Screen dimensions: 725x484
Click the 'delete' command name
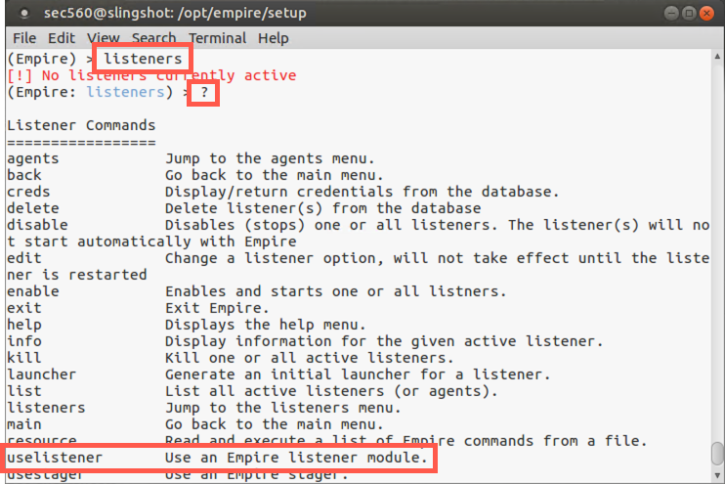[x=33, y=208]
